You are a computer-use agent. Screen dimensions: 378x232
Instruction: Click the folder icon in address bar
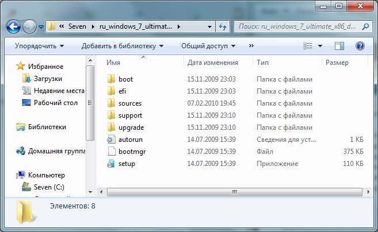(51, 26)
